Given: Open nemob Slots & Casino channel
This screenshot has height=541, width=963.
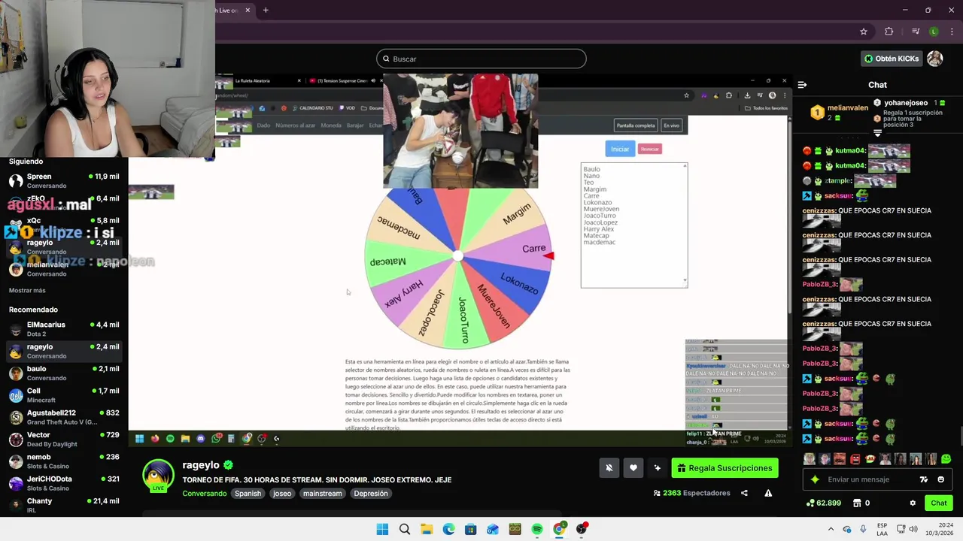Looking at the screenshot, I should click(x=64, y=461).
